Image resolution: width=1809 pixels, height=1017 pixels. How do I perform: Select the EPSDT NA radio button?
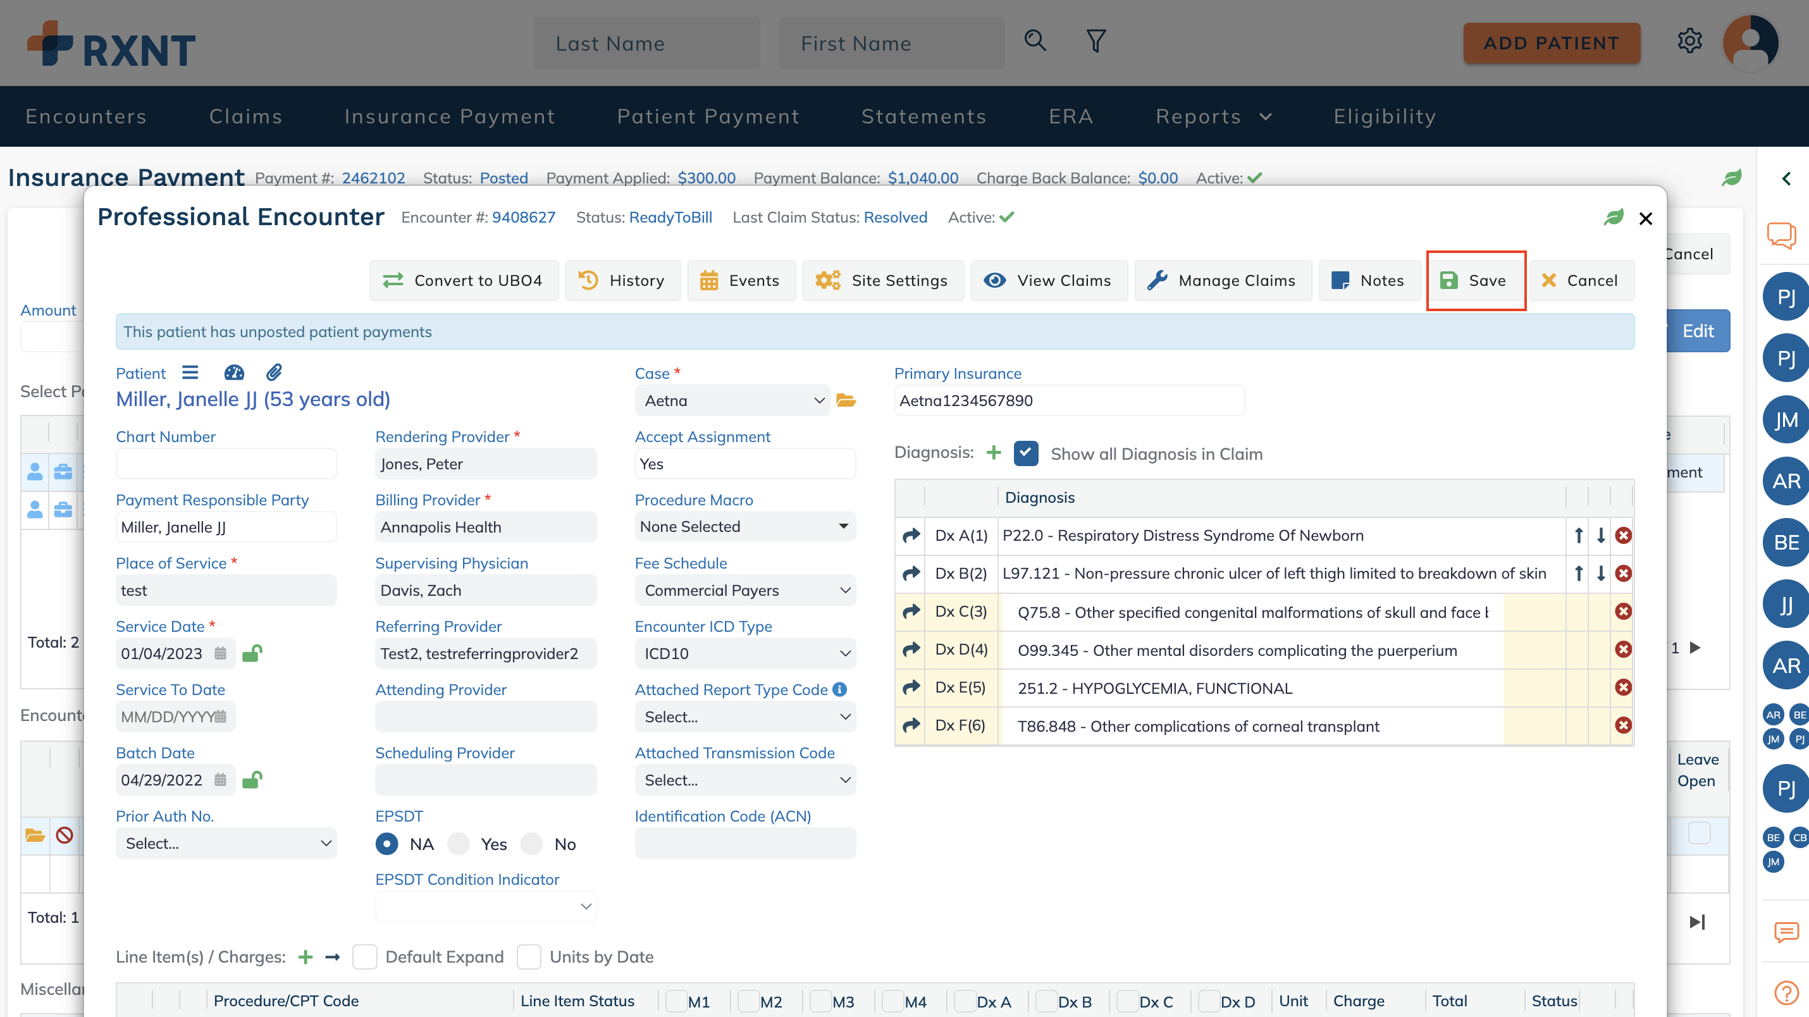click(387, 844)
